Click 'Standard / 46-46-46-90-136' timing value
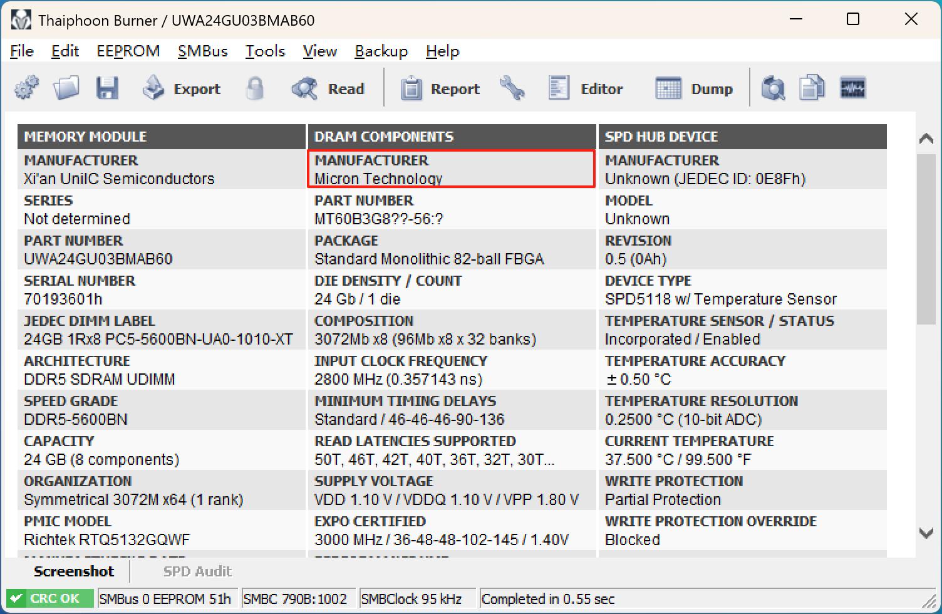 (409, 420)
